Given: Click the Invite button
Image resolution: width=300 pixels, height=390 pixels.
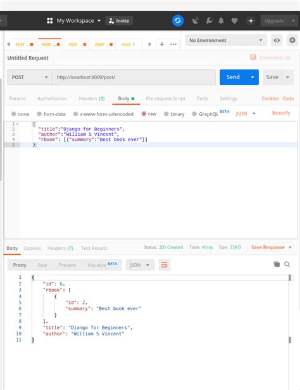Looking at the screenshot, I should pyautogui.click(x=119, y=21).
